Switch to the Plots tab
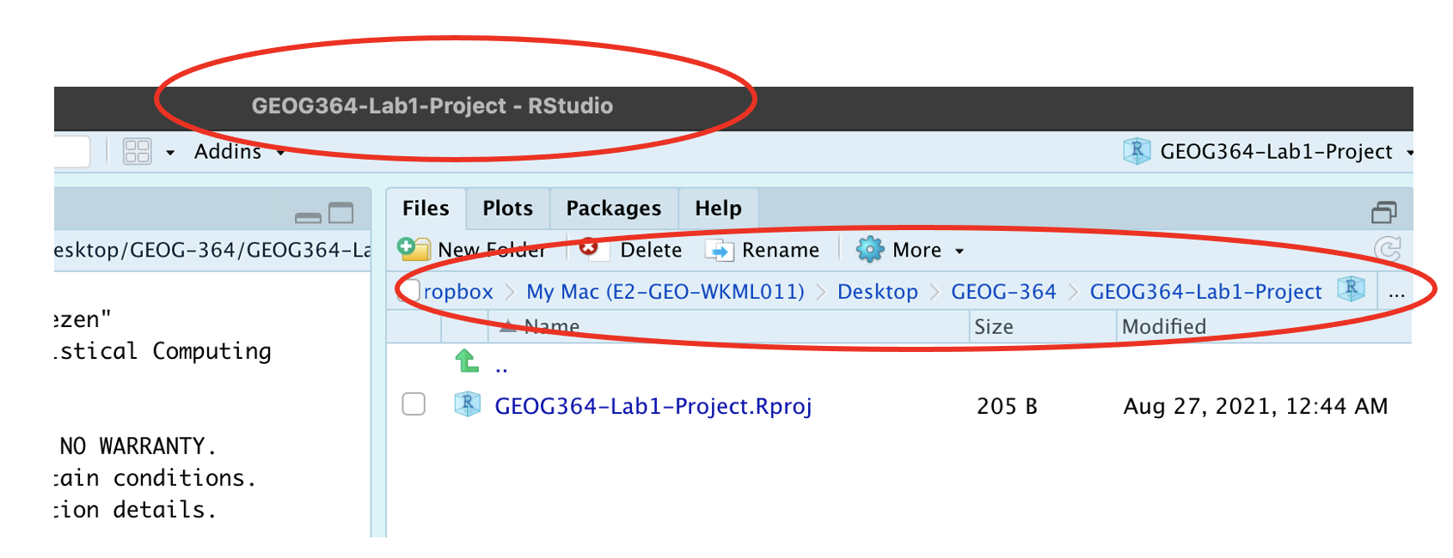This screenshot has width=1453, height=558. (507, 209)
